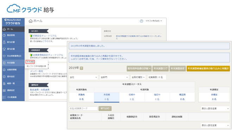
Task: Click the 年末調整設定 button
Action: click(177, 69)
